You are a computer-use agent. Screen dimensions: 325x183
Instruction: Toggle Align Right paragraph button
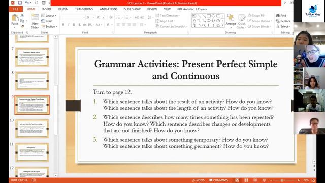129,25
